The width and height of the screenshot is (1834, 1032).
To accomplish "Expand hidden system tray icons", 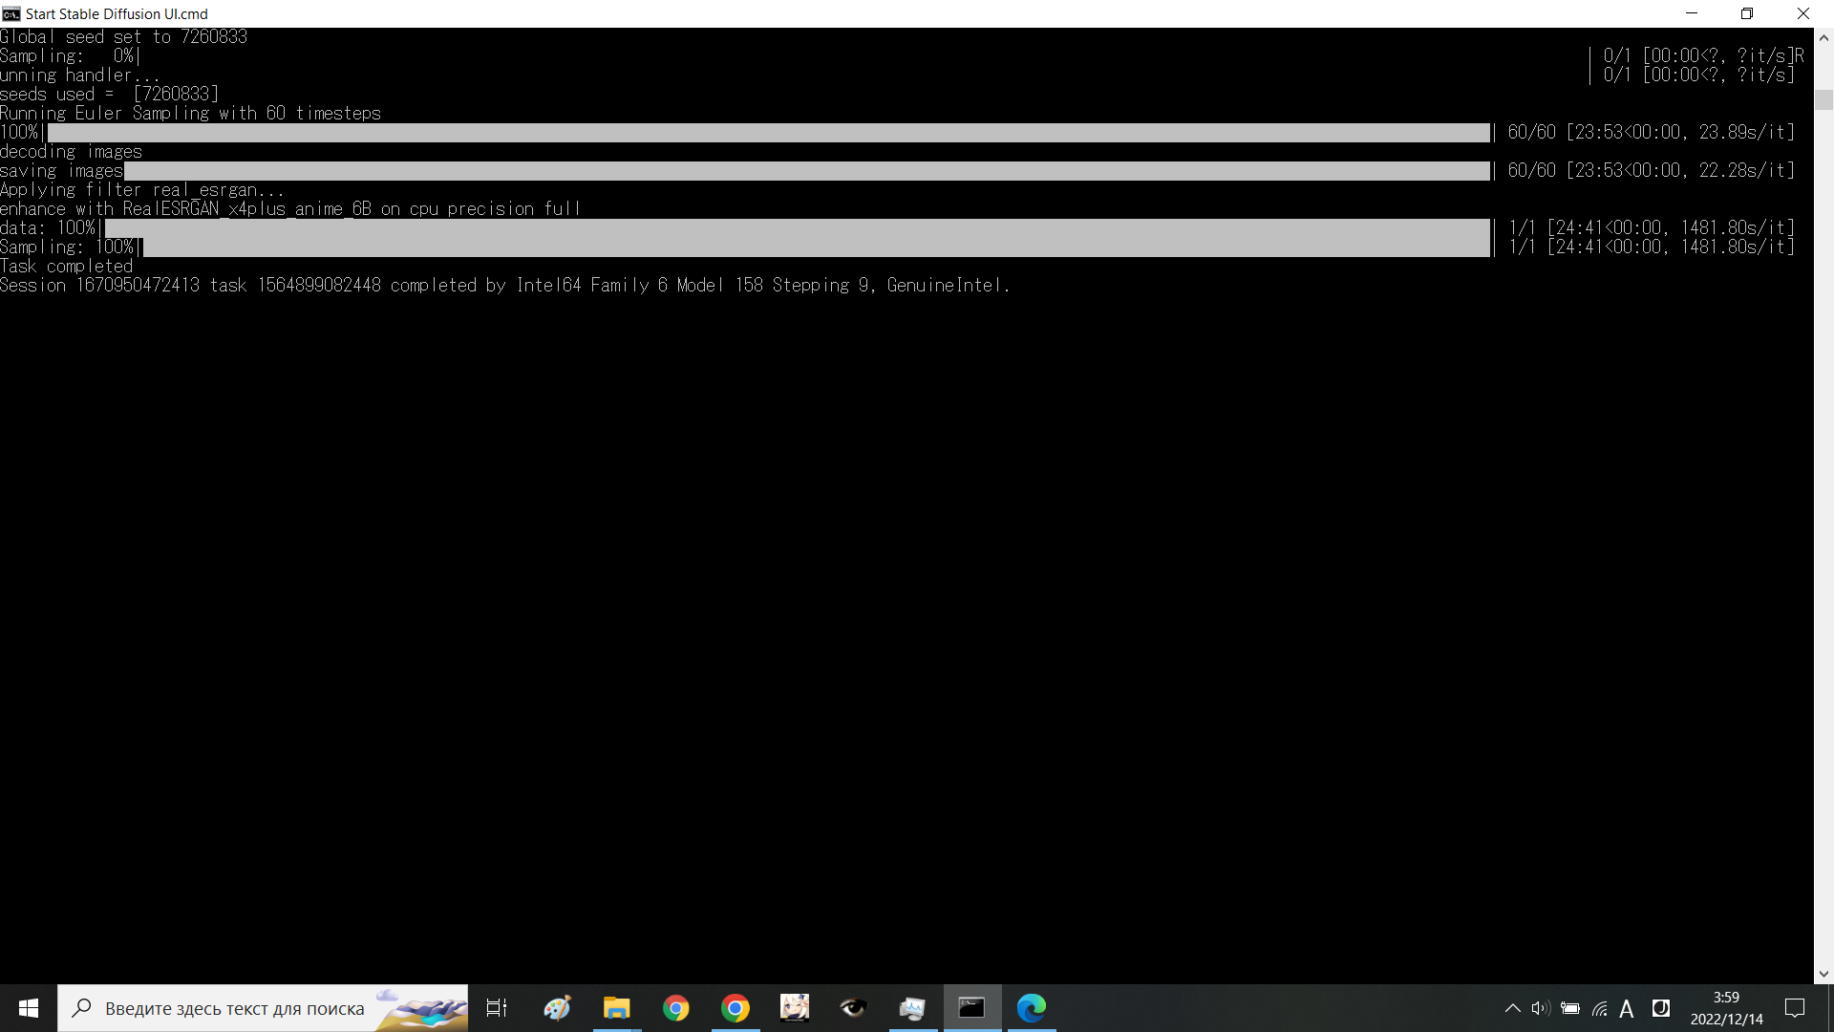I will 1512,1008.
